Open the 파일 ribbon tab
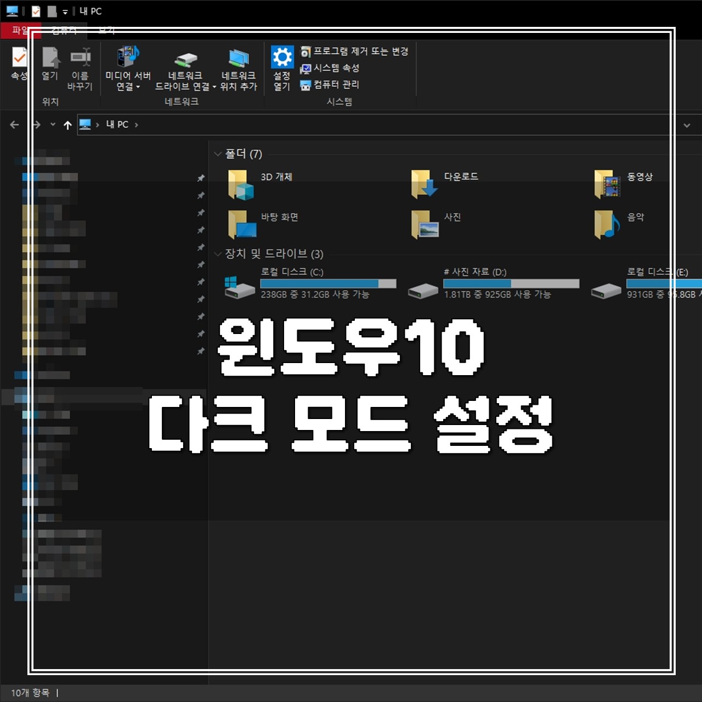Screen dimensions: 702x702 point(20,31)
